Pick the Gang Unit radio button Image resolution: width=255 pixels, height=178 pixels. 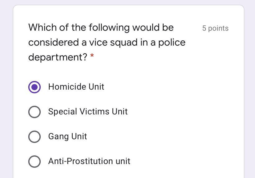[x=34, y=136]
